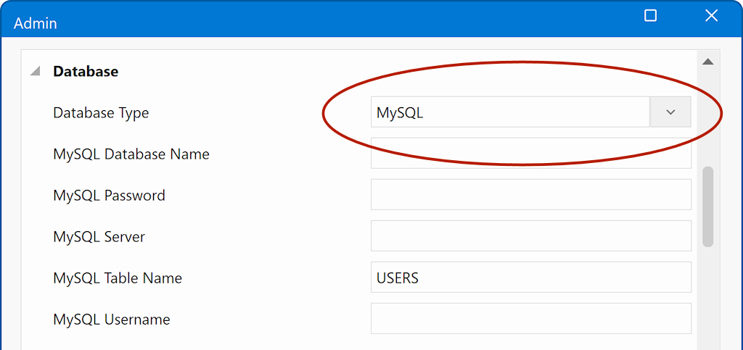Image resolution: width=743 pixels, height=350 pixels.
Task: Open the Database Type dropdown arrow
Action: [x=670, y=112]
